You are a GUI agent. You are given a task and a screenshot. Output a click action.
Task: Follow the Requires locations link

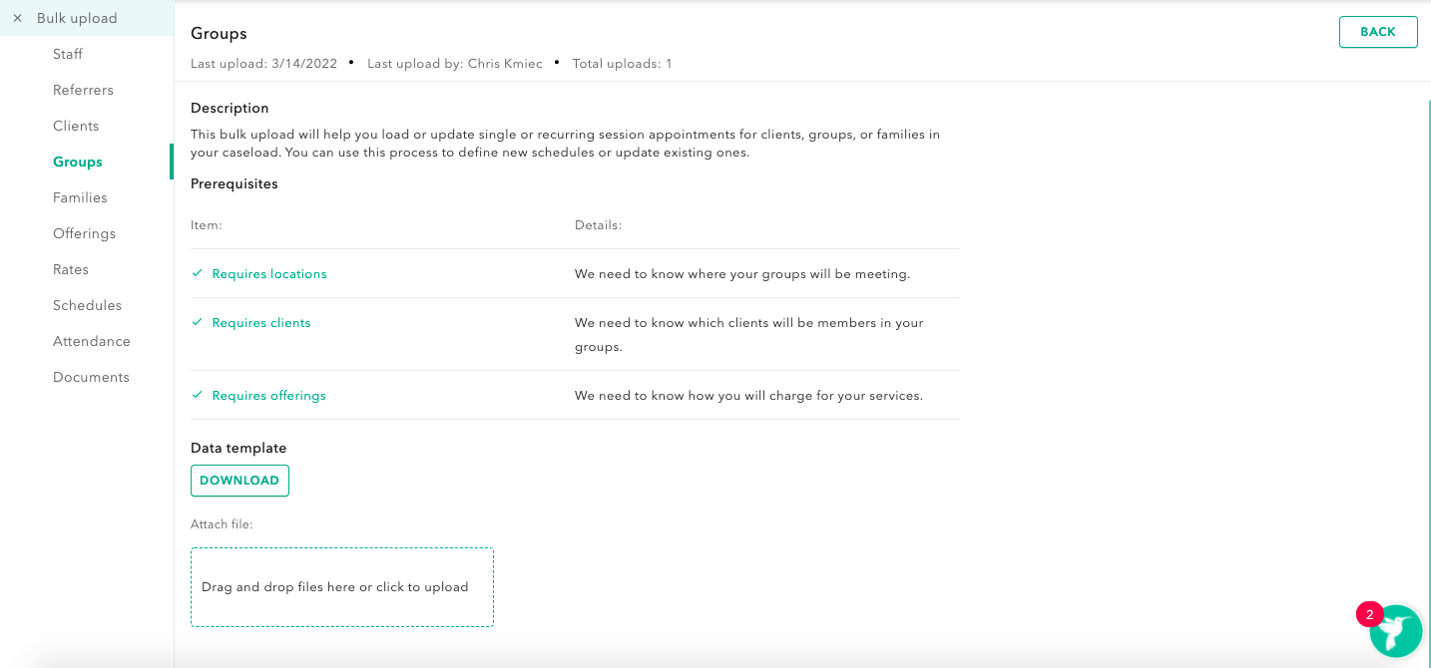click(x=269, y=274)
